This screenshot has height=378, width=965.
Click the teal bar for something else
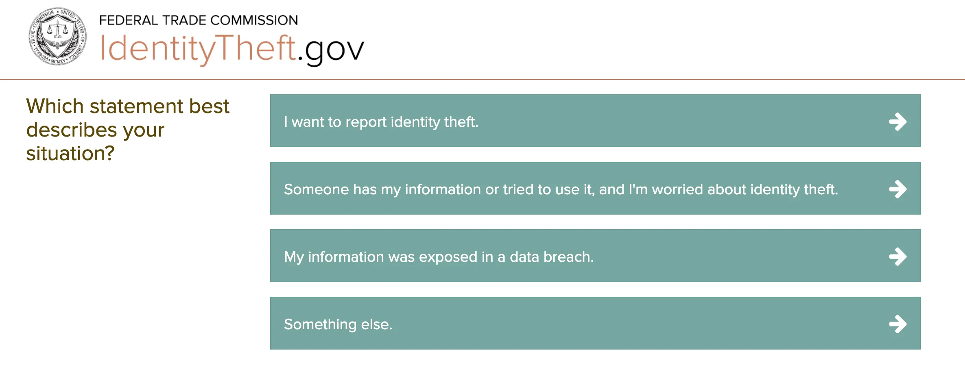click(x=570, y=324)
